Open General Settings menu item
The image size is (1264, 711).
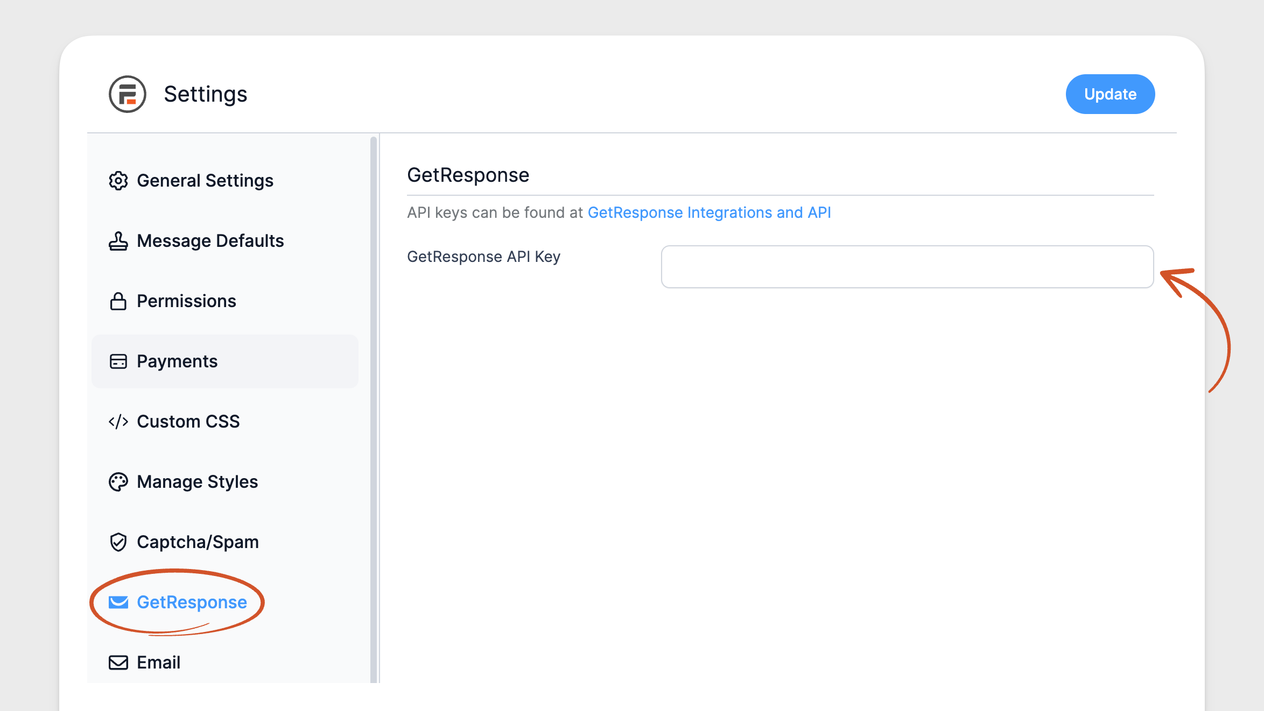(225, 181)
